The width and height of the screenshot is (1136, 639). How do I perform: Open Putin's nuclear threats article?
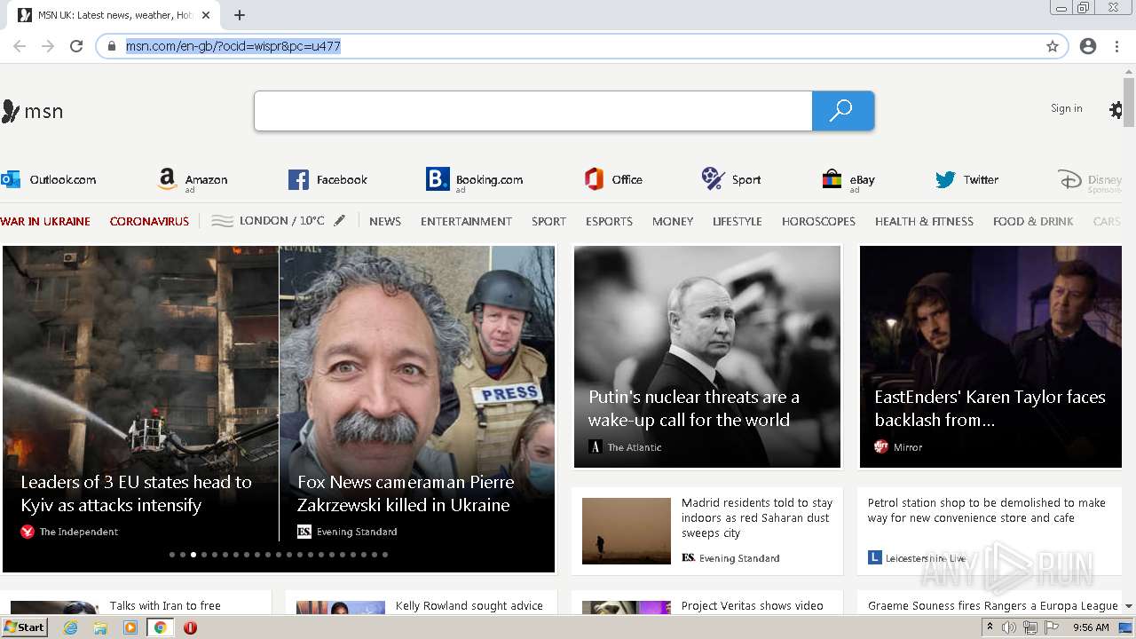tap(707, 357)
